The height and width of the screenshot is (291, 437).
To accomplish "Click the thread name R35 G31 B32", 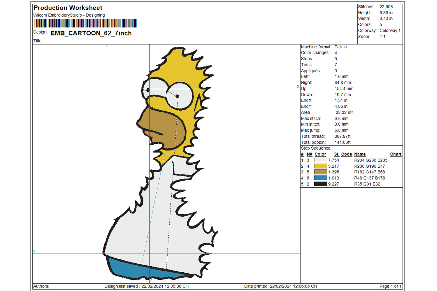I will coord(367,184).
